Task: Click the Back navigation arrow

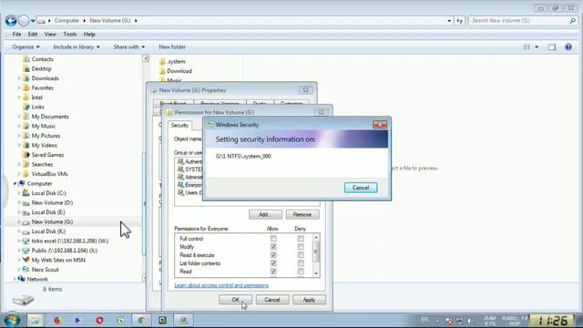Action: coord(11,21)
